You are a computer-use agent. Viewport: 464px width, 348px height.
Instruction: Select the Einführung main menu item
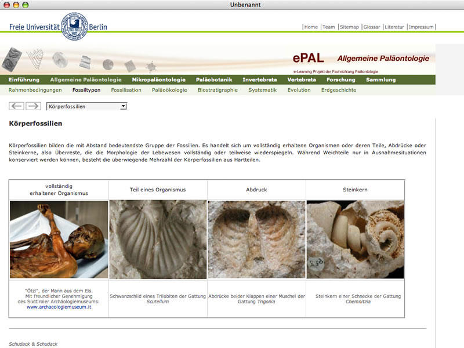(x=24, y=79)
